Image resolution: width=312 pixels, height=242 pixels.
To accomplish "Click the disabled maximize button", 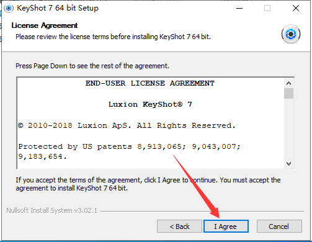I will (267, 8).
